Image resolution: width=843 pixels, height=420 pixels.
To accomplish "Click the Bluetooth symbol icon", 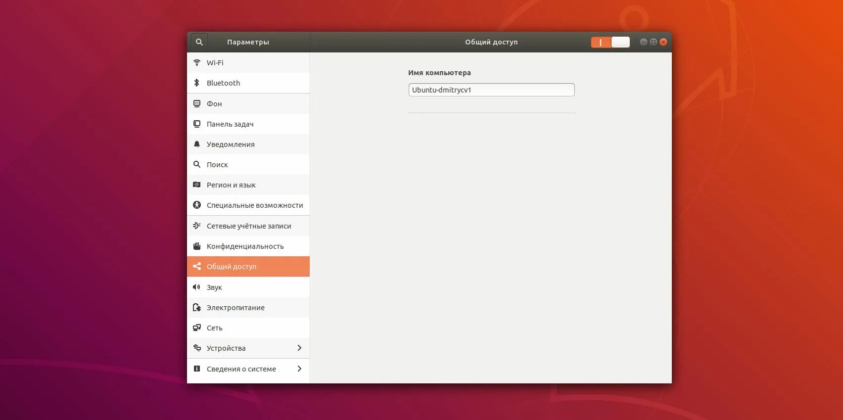I will [197, 83].
